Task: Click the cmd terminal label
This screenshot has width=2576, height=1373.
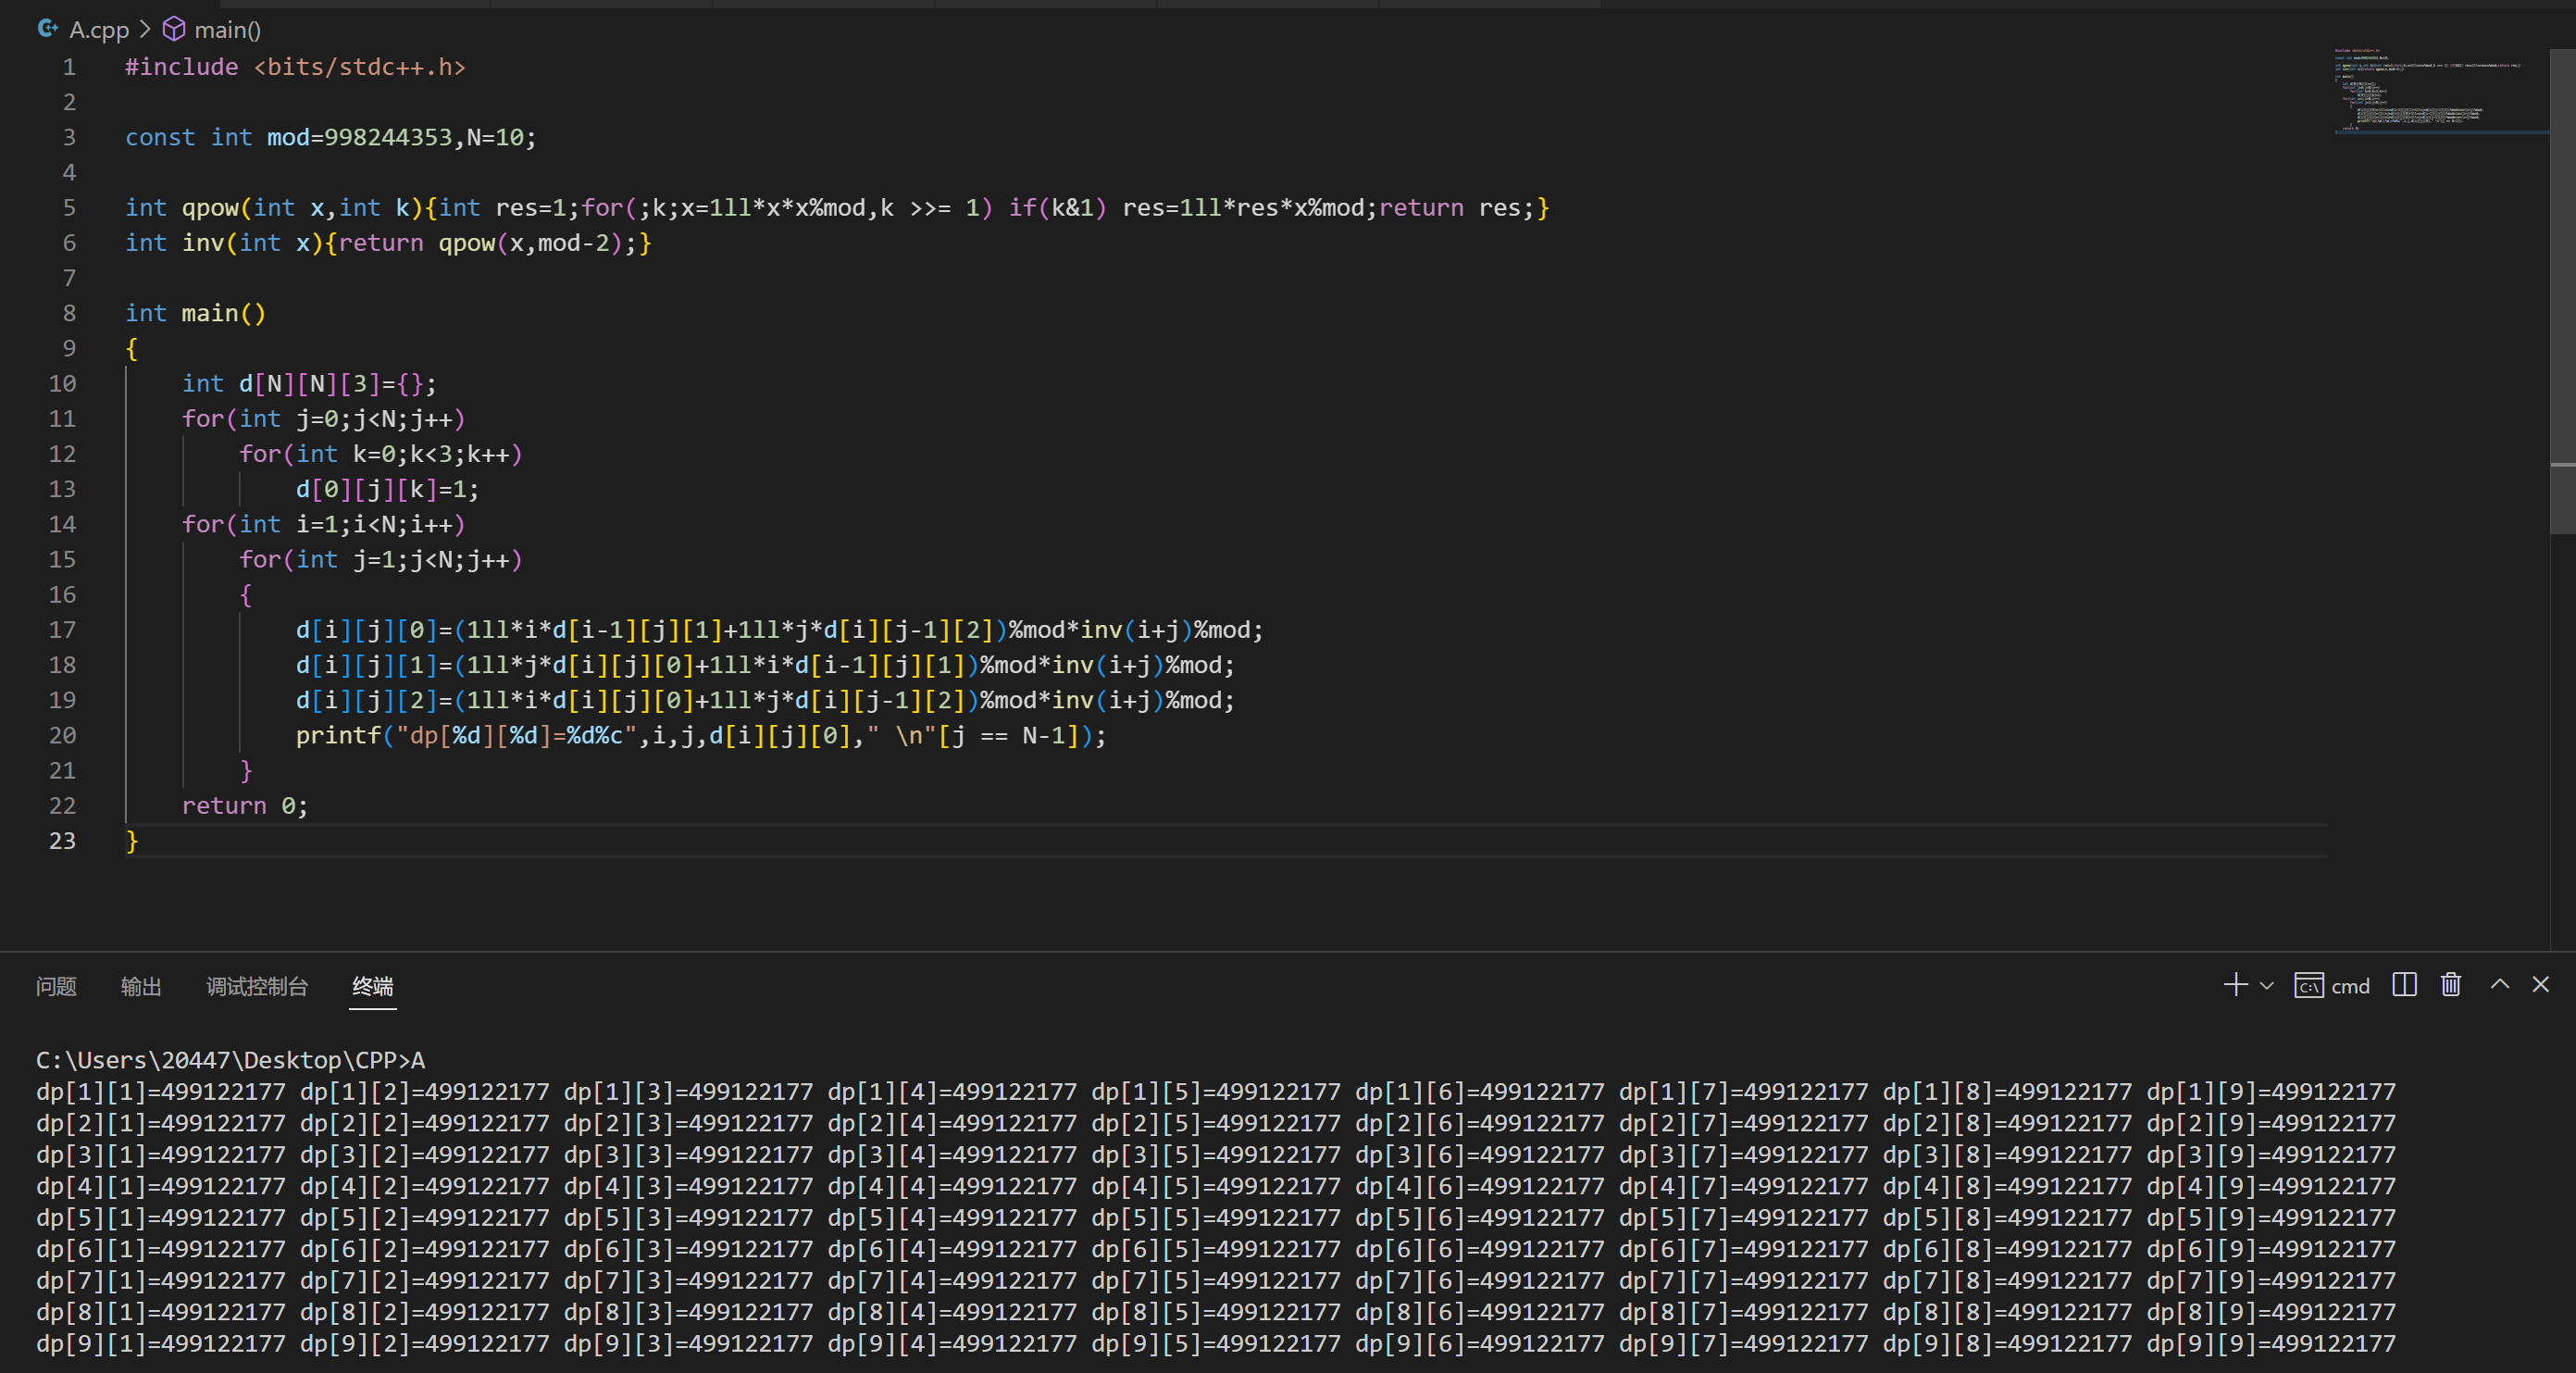Action: [x=2350, y=986]
